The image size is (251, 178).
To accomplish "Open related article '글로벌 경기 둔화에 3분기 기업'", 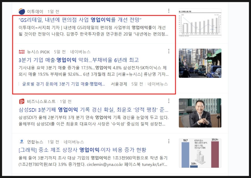I will tap(64, 84).
